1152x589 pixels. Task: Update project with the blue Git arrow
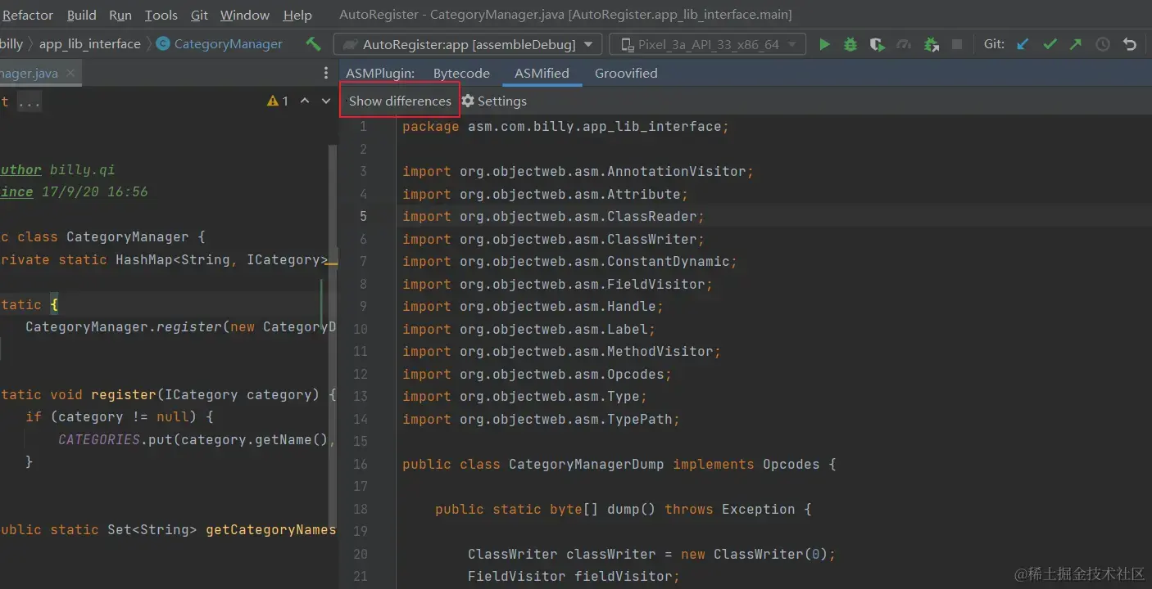[x=1023, y=44]
